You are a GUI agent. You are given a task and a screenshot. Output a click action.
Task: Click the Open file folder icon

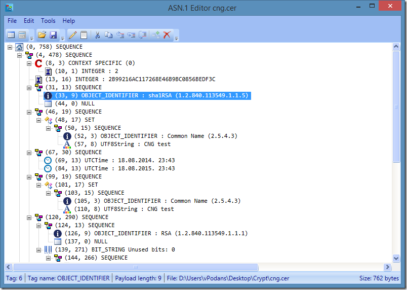(42, 35)
